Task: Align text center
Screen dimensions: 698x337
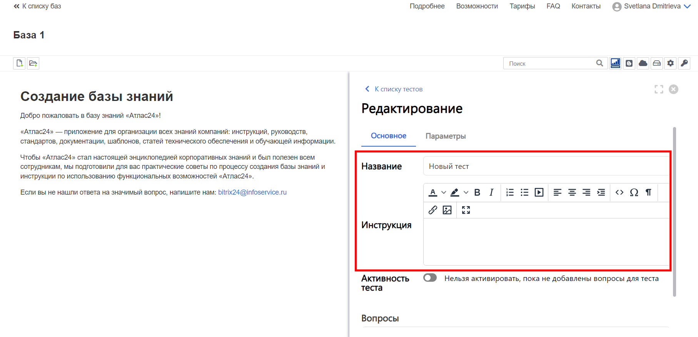Action: (572, 193)
